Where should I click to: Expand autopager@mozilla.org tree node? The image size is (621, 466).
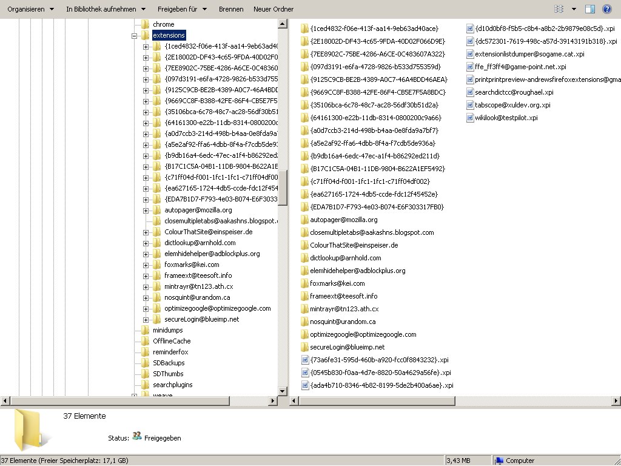[x=146, y=211]
